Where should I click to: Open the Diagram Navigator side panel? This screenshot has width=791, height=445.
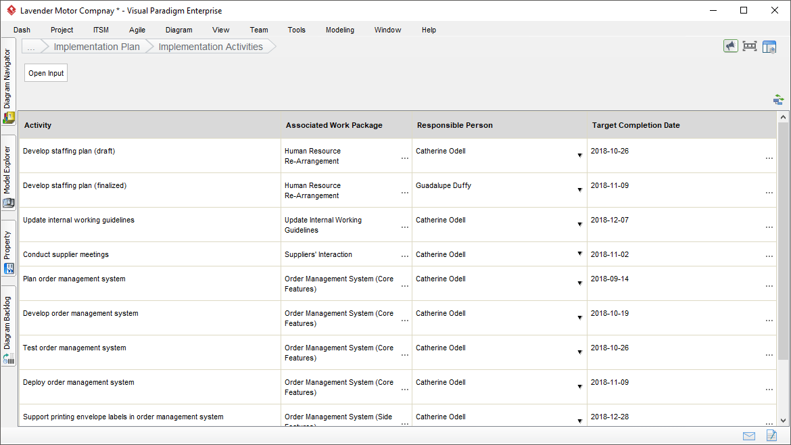(8, 84)
